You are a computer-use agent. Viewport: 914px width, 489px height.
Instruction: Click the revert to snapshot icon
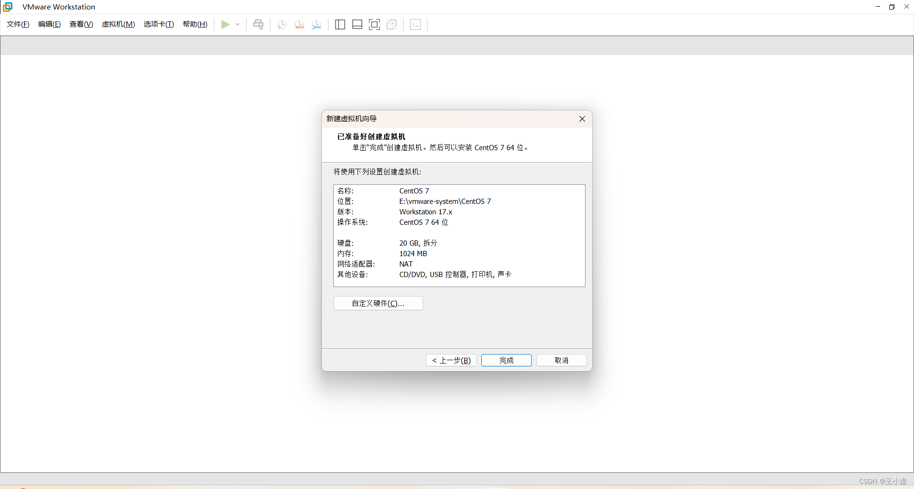(299, 24)
